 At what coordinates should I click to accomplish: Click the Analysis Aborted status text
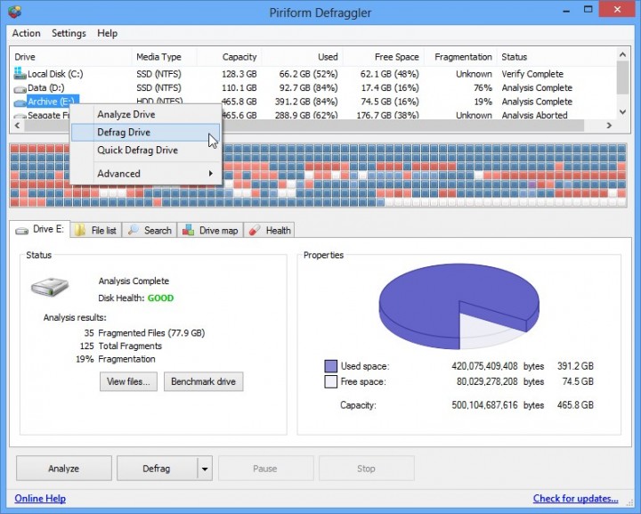coord(534,115)
